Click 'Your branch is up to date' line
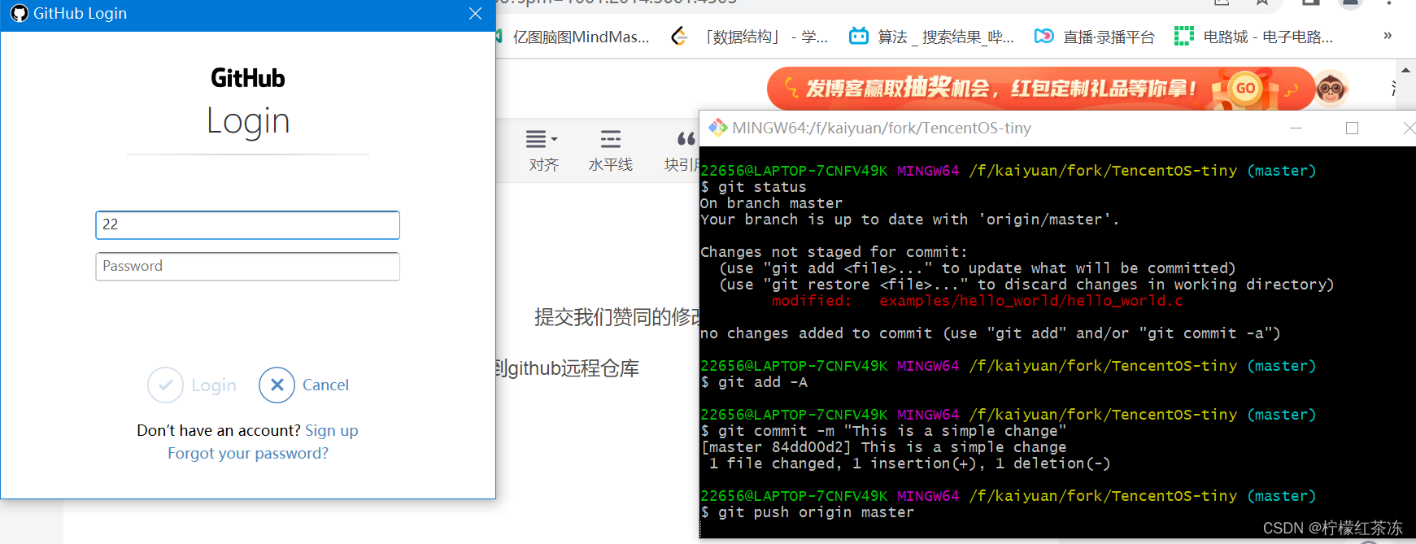1416x544 pixels. tap(909, 220)
